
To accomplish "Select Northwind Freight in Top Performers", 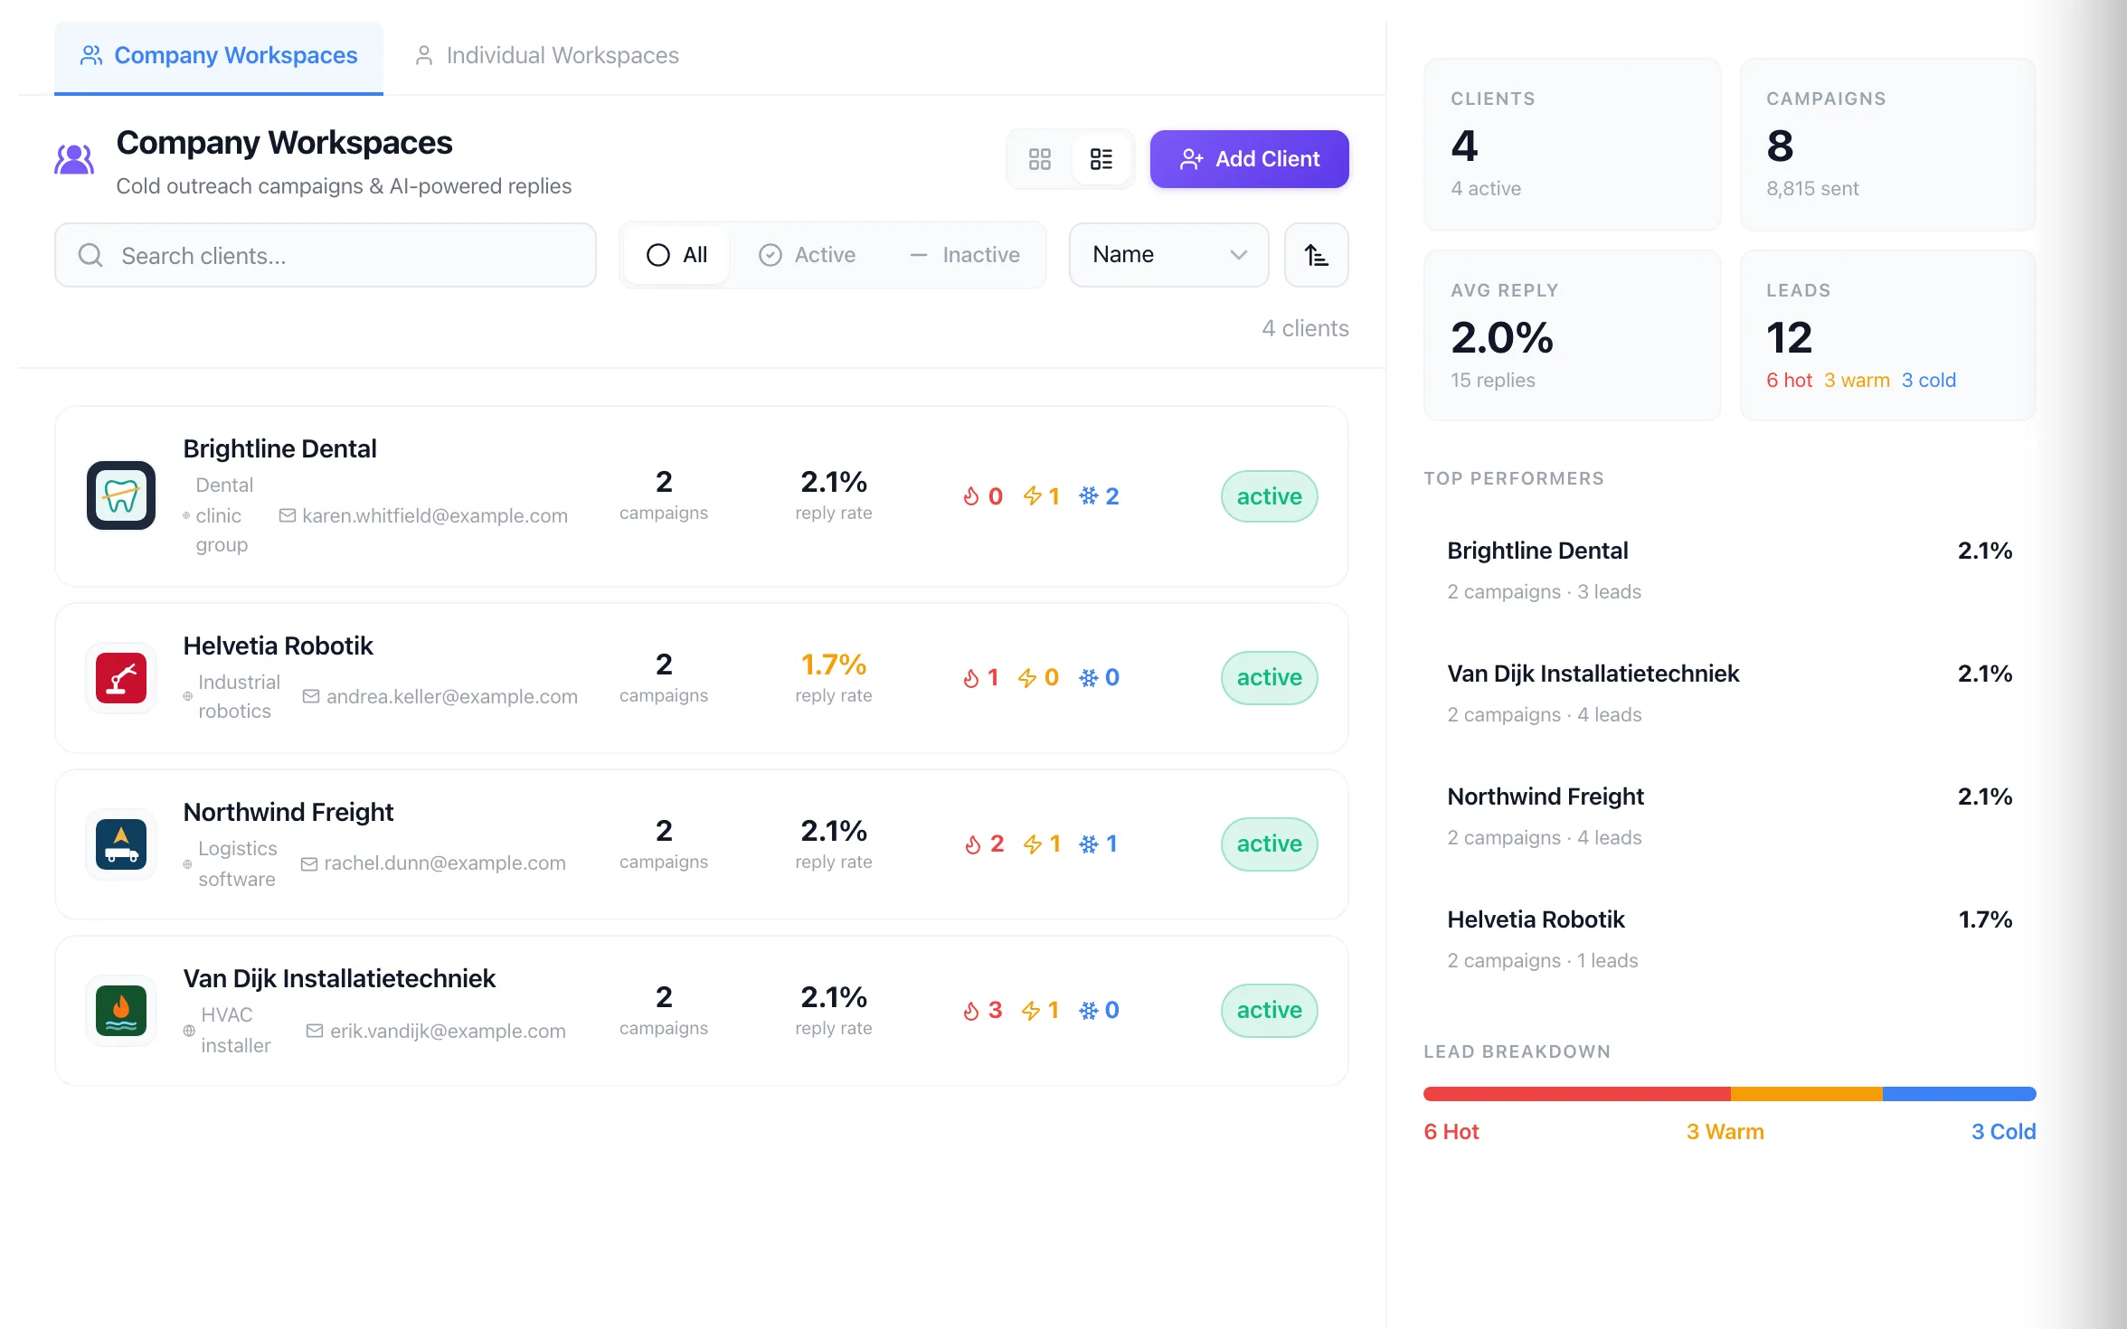I will [x=1729, y=815].
